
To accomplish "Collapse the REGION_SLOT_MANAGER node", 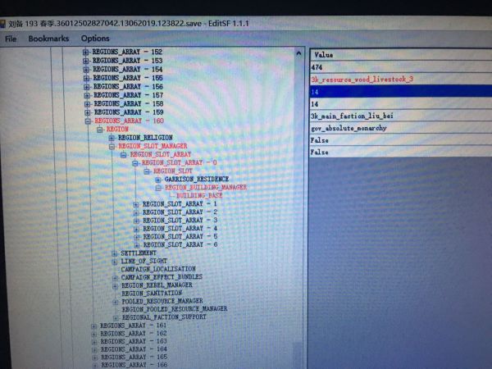I will point(112,146).
